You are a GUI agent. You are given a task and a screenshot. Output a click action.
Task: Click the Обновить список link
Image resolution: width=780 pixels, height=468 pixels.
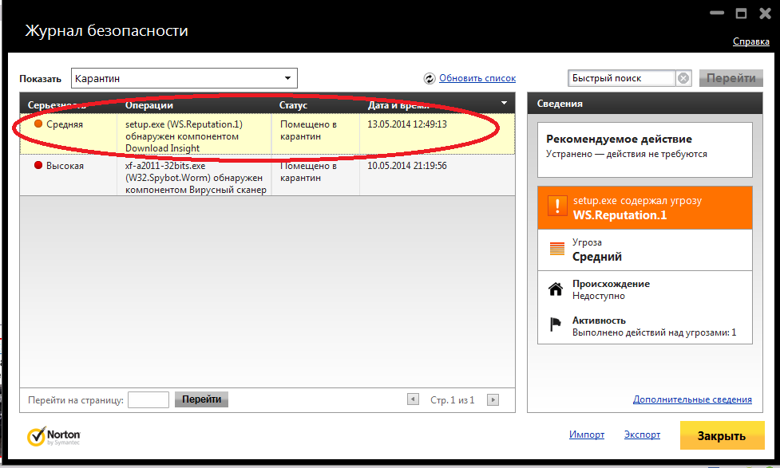click(477, 78)
